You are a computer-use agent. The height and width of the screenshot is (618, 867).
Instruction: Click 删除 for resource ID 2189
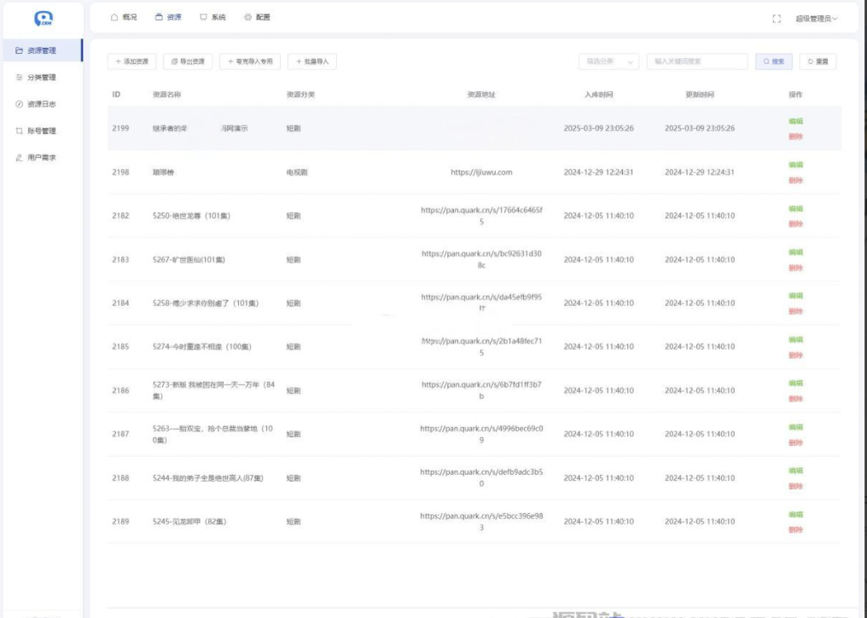(795, 529)
